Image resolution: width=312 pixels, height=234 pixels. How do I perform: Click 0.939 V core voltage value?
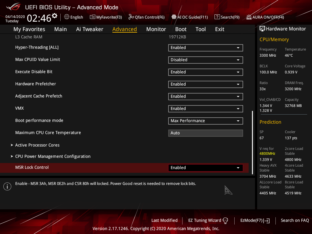(291, 72)
